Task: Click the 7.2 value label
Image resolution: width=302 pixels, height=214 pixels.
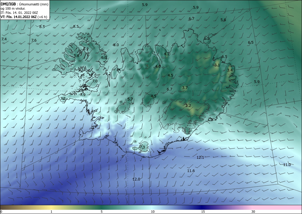Action: coord(63,99)
